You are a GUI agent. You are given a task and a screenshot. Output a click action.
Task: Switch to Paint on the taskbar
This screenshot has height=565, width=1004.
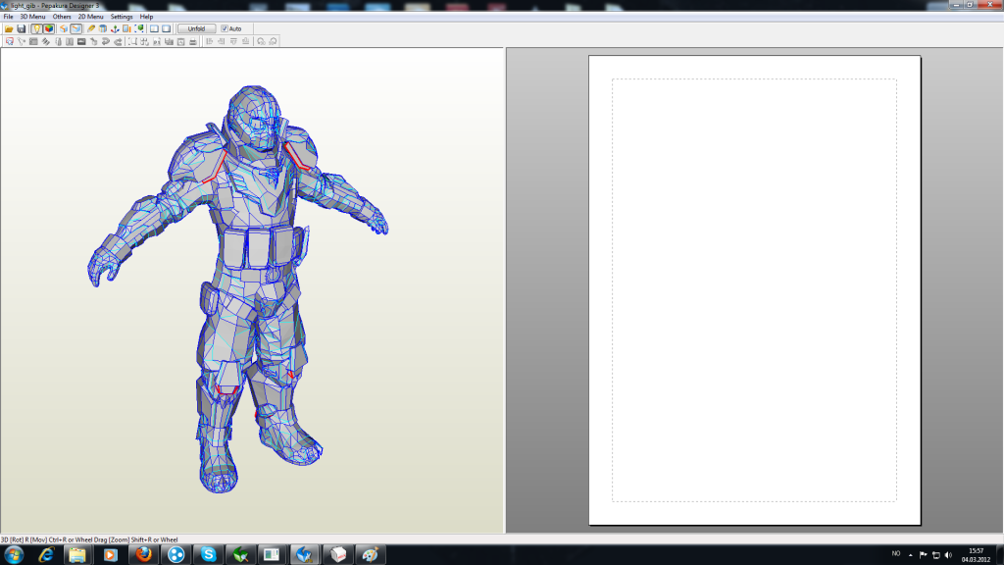[x=370, y=555]
